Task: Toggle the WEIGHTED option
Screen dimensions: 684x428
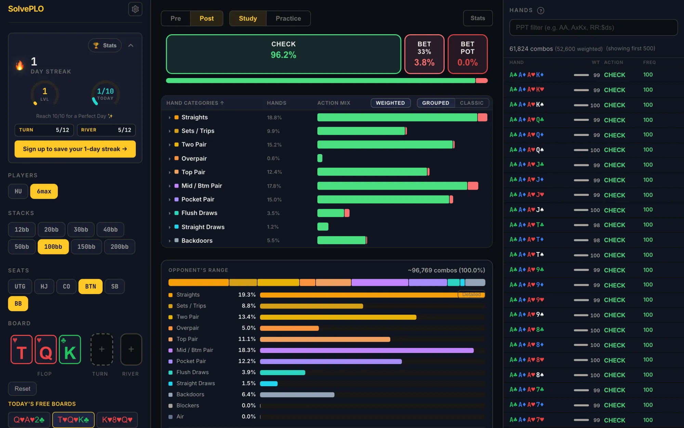Action: 390,103
